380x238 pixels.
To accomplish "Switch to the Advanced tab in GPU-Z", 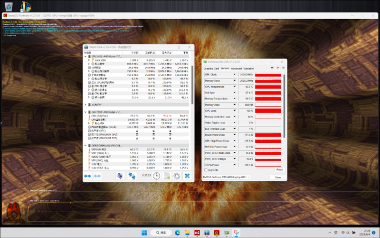I will (236, 68).
